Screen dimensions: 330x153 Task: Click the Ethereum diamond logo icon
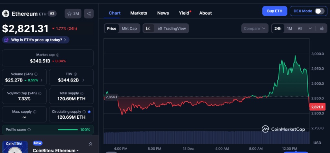click(x=6, y=13)
